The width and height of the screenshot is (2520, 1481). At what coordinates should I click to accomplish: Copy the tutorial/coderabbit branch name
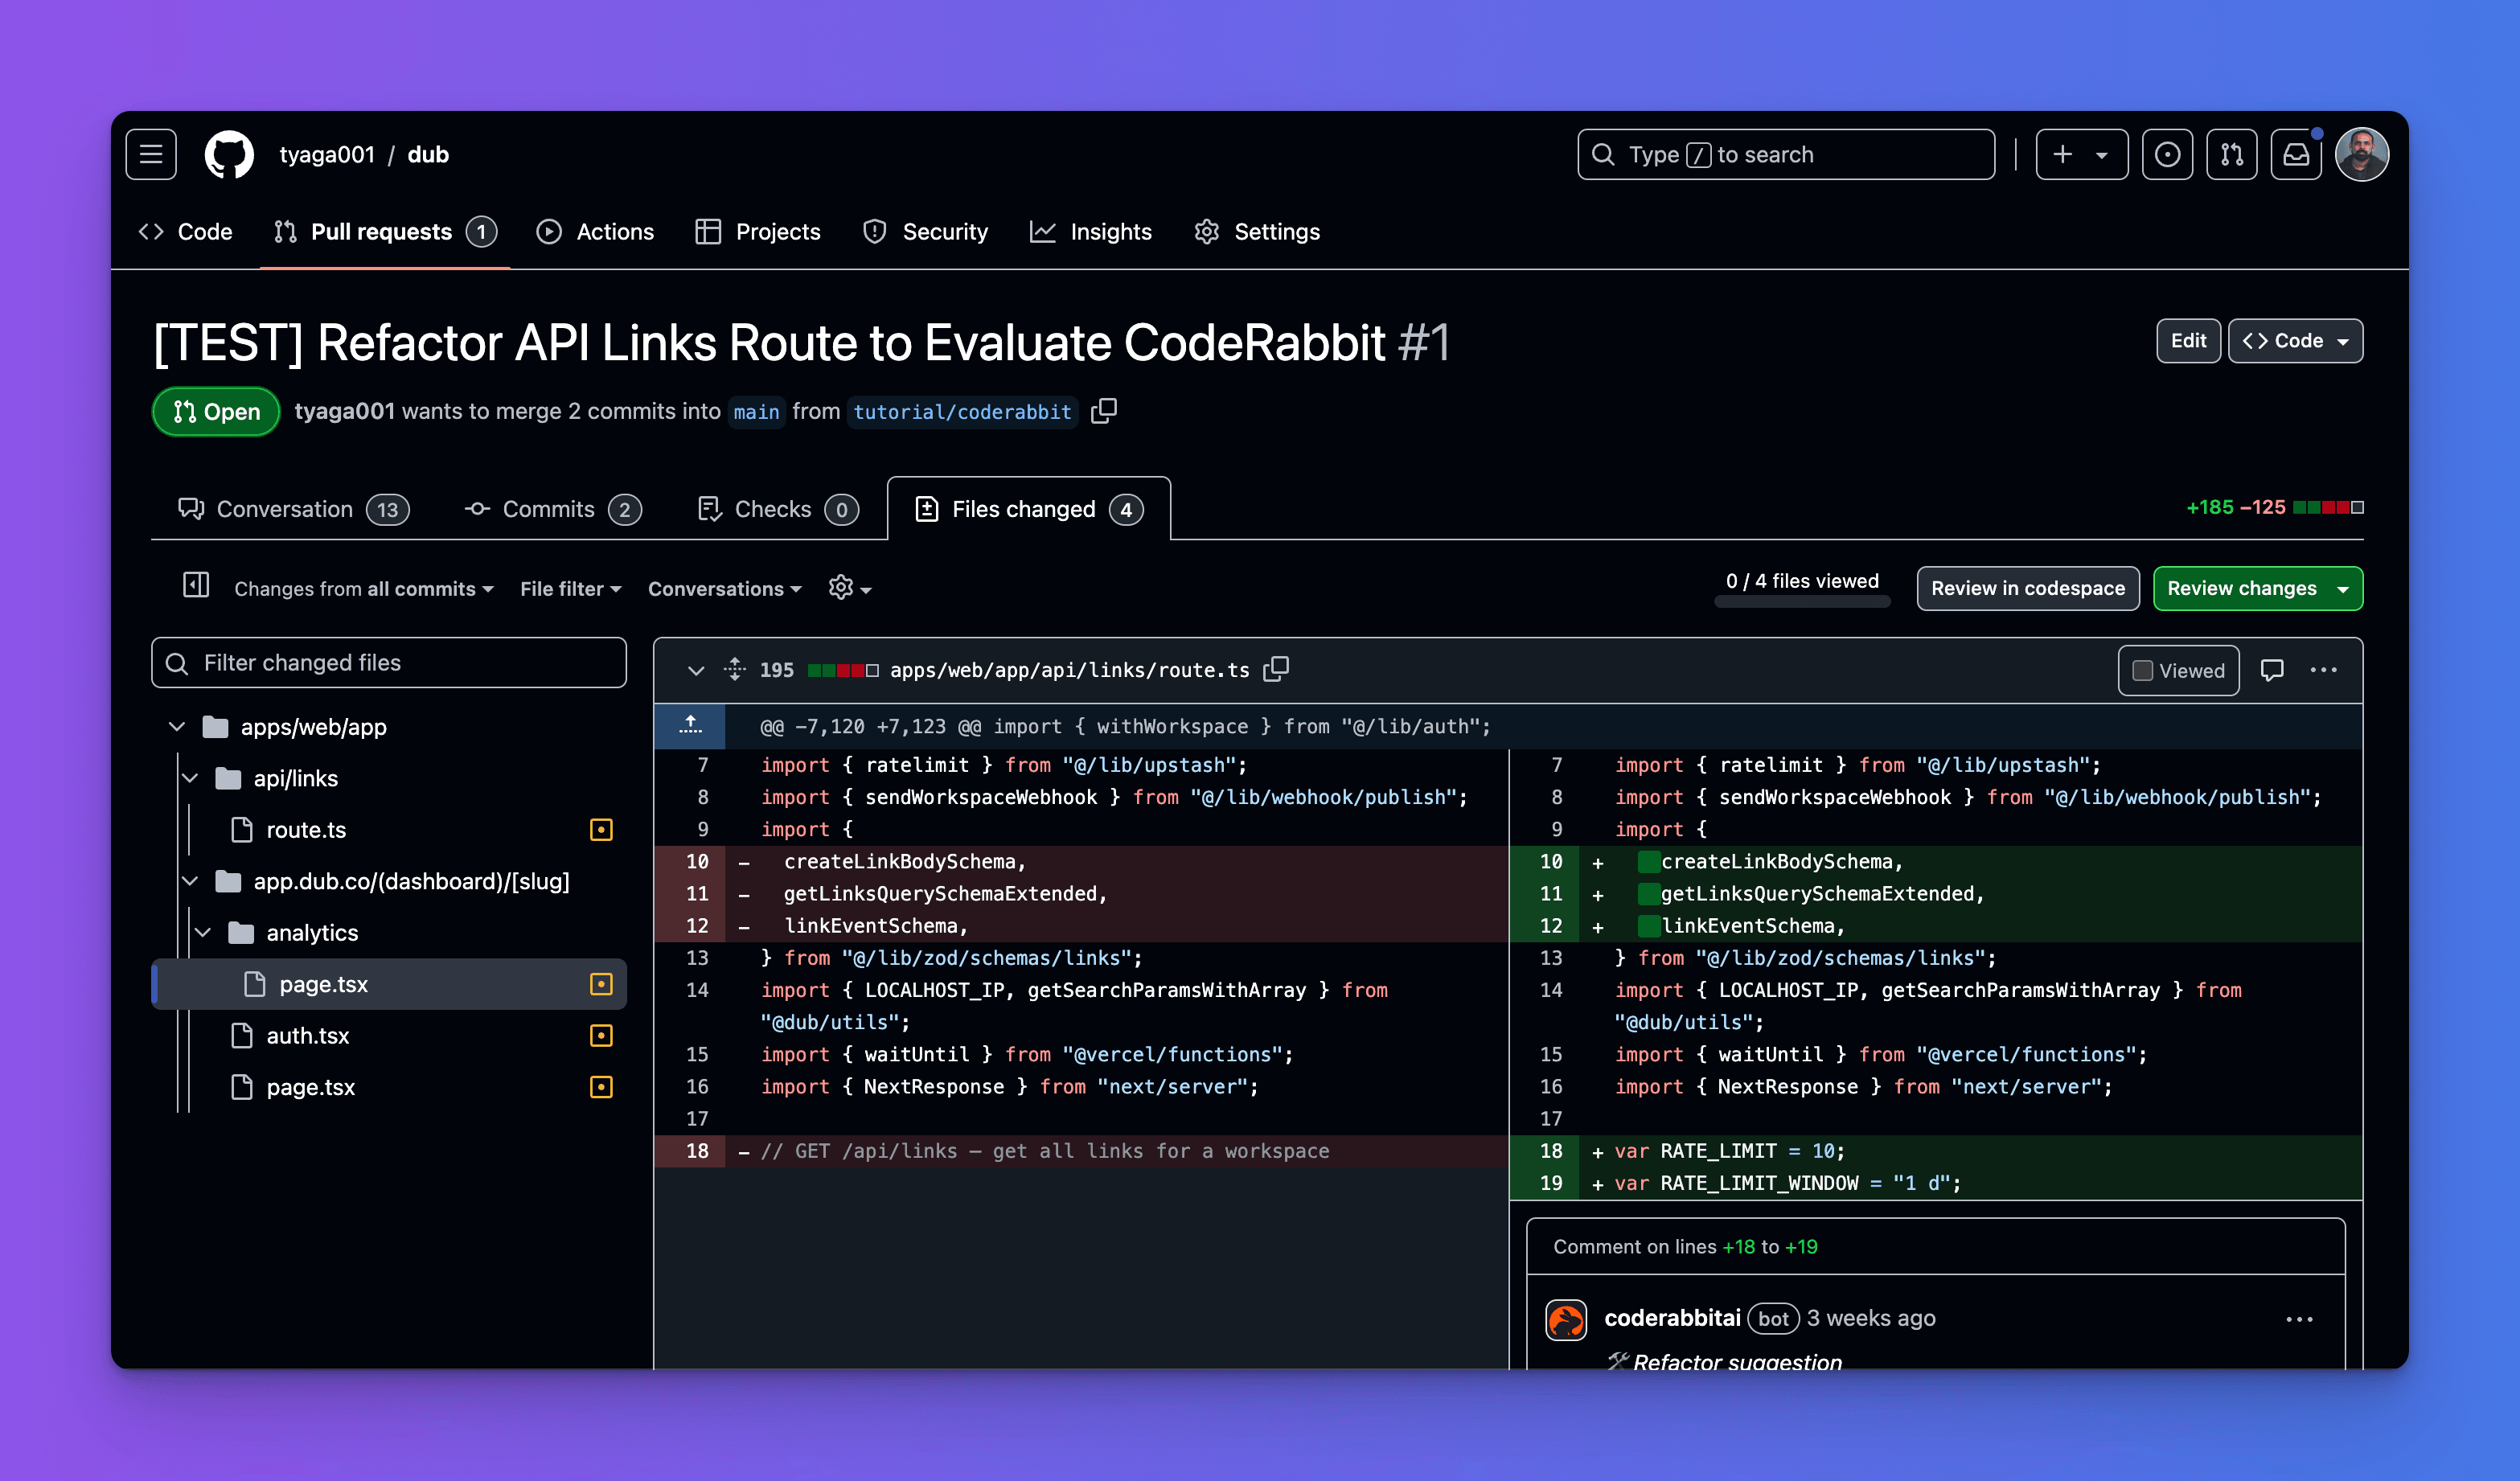point(1104,411)
